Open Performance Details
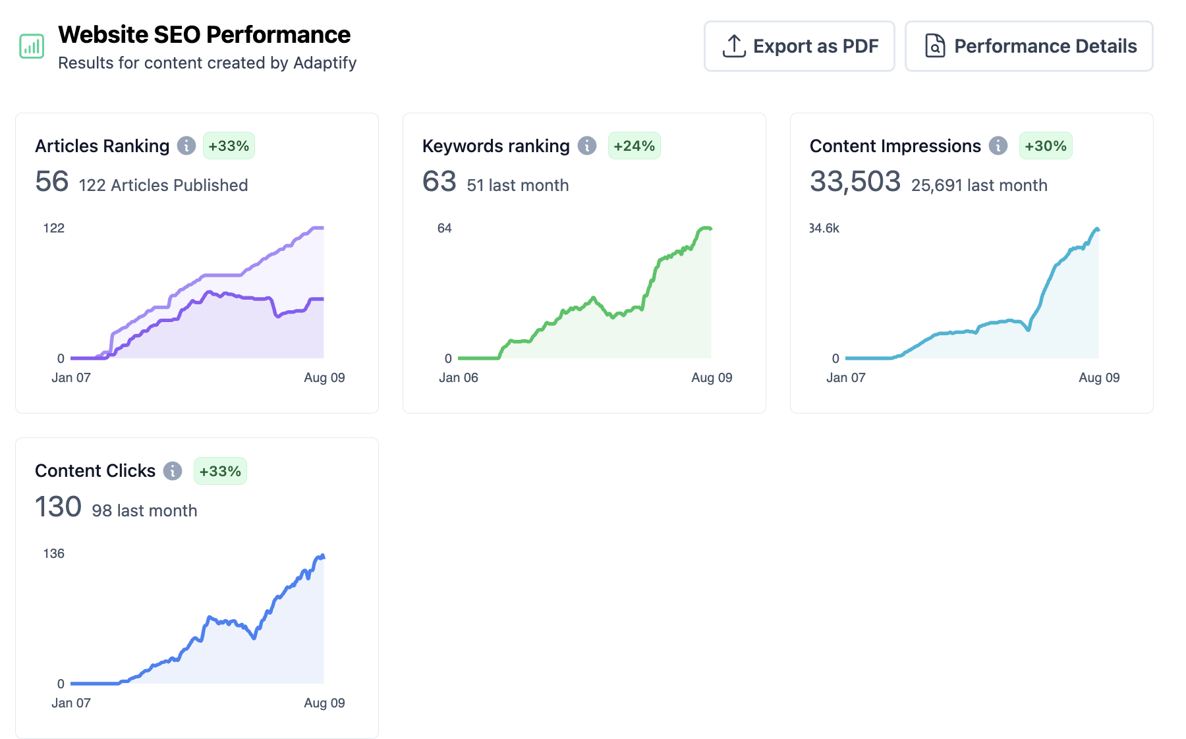Image resolution: width=1186 pixels, height=739 pixels. tap(1028, 46)
